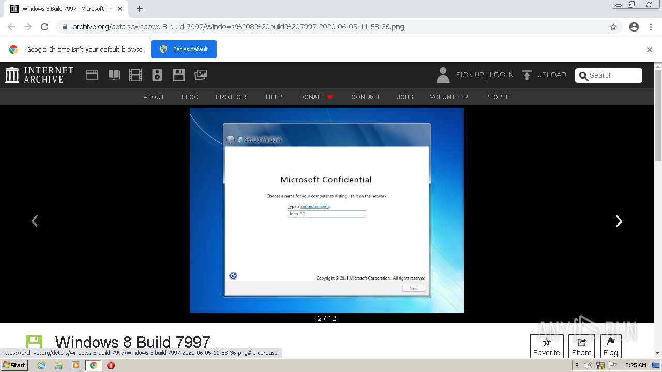662x372 pixels.
Task: Open the Internet Archive home logo
Action: [39, 75]
